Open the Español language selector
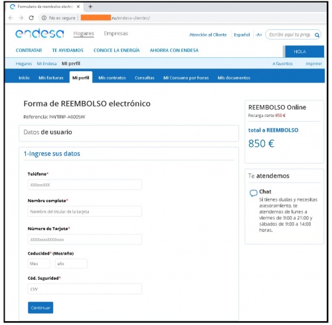Screen dimensions: 332x325 click(242, 35)
